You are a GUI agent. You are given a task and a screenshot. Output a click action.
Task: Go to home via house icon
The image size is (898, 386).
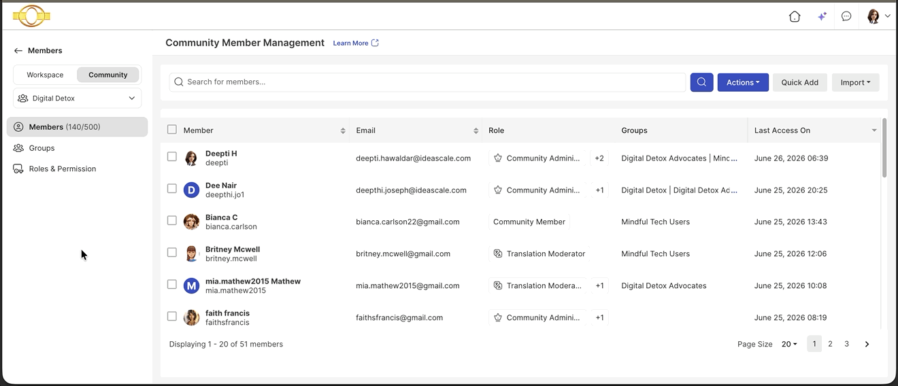[795, 16]
